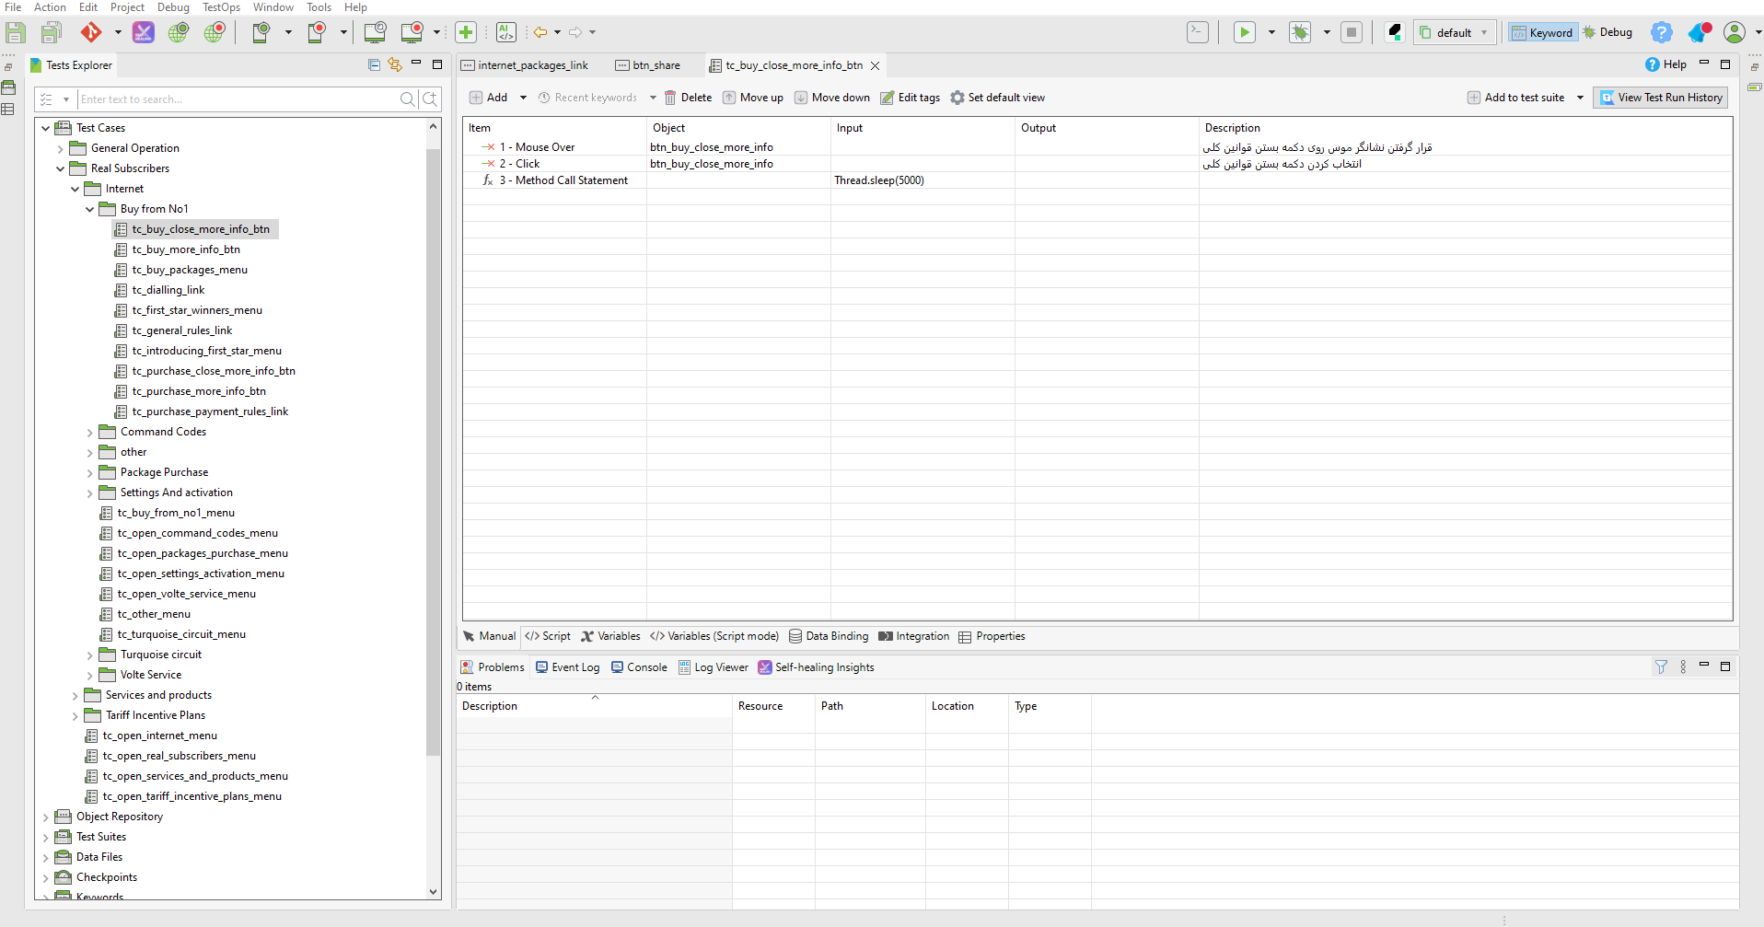Open the default execution profile dropdown
Screen dimensions: 1764x927
tap(1455, 33)
